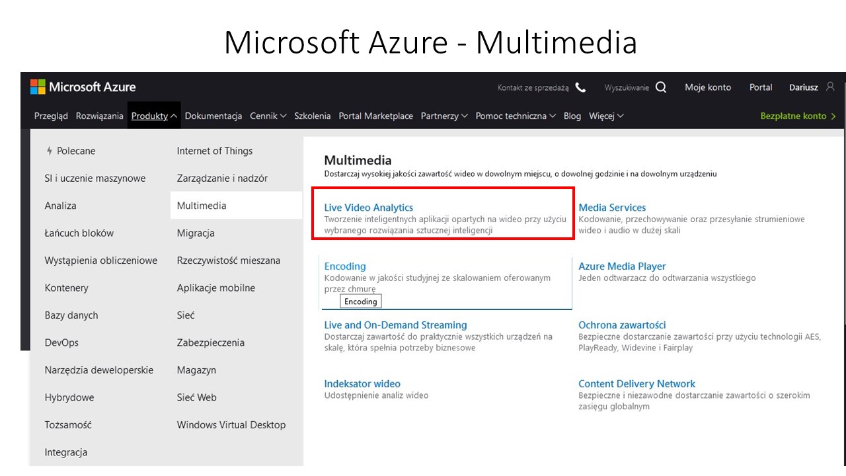Screen dimensions: 846x476
Task: Select Hybrydowe category
Action: [69, 397]
